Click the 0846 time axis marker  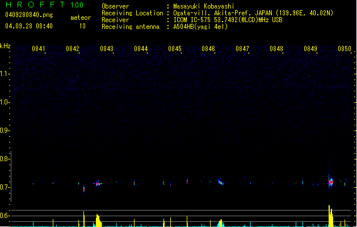click(x=208, y=49)
